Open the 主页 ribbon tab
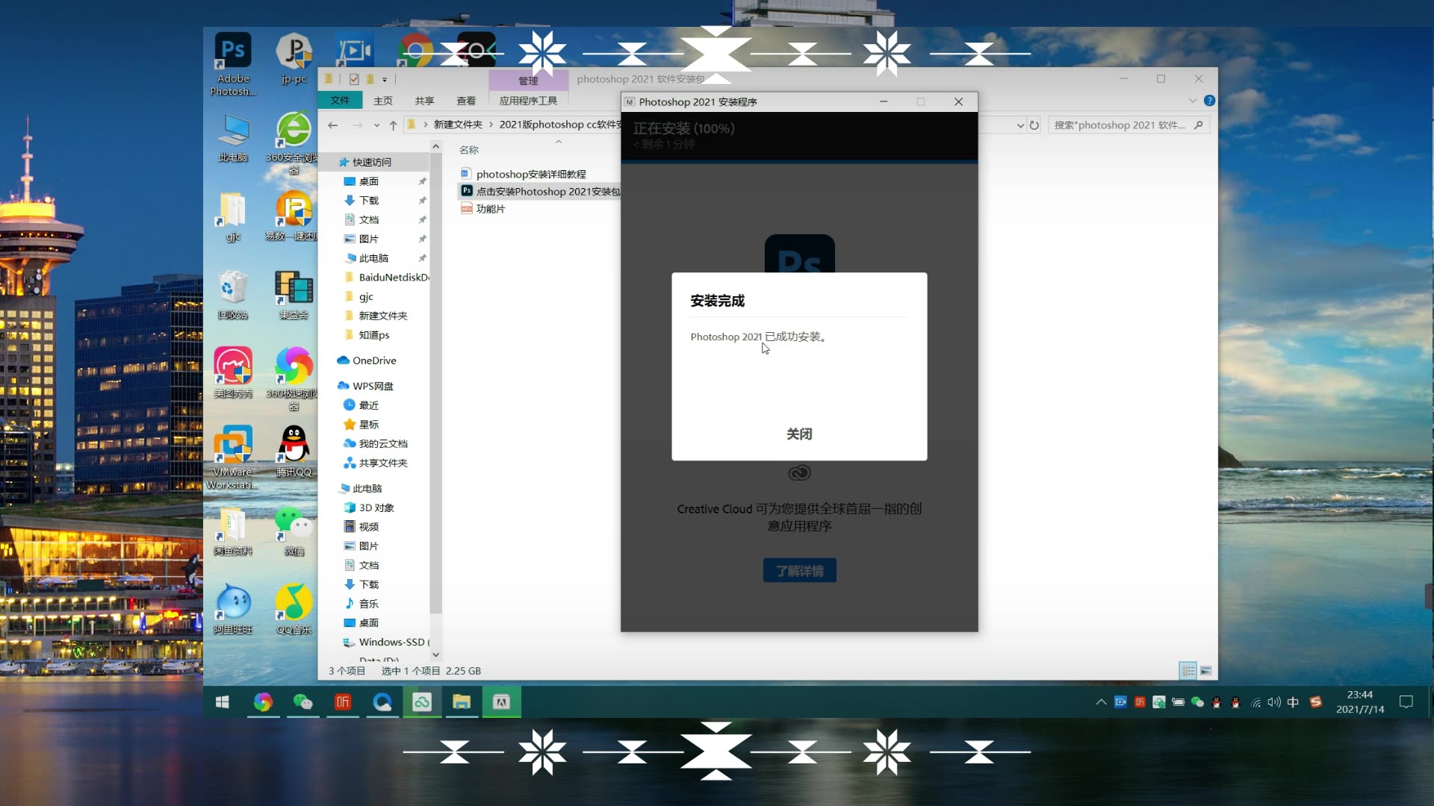 (x=383, y=101)
